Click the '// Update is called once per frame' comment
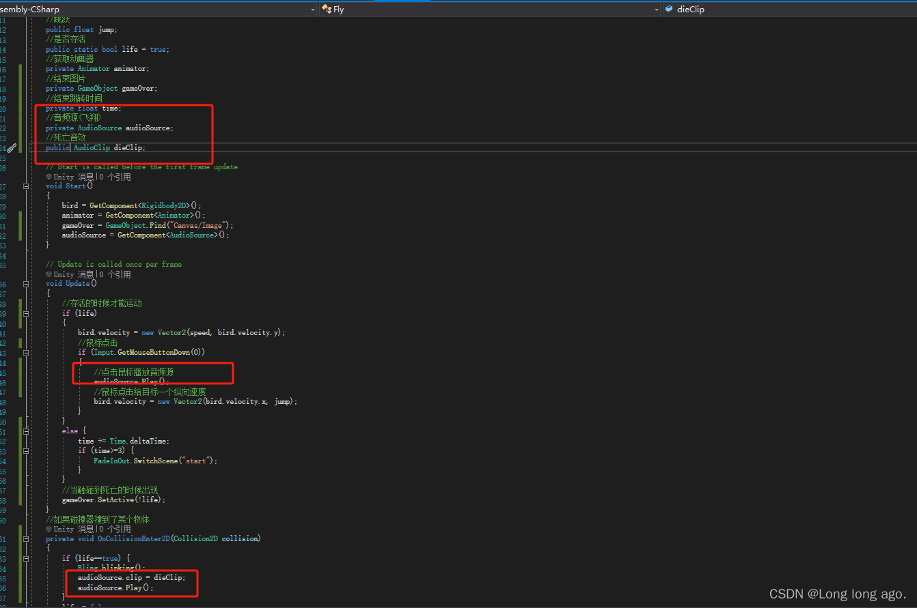Screen dimensions: 917x608 click(x=113, y=264)
